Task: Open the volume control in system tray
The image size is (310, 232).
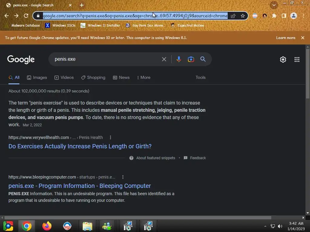Action: pyautogui.click(x=280, y=226)
